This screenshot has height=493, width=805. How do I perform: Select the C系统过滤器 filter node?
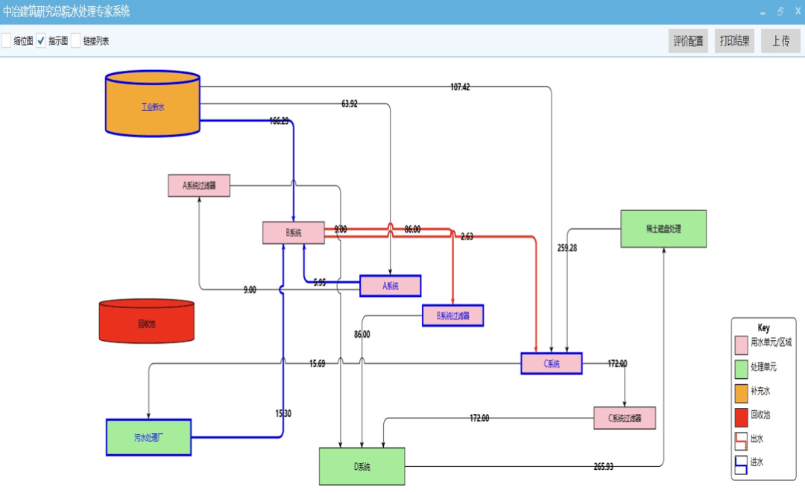pos(625,418)
